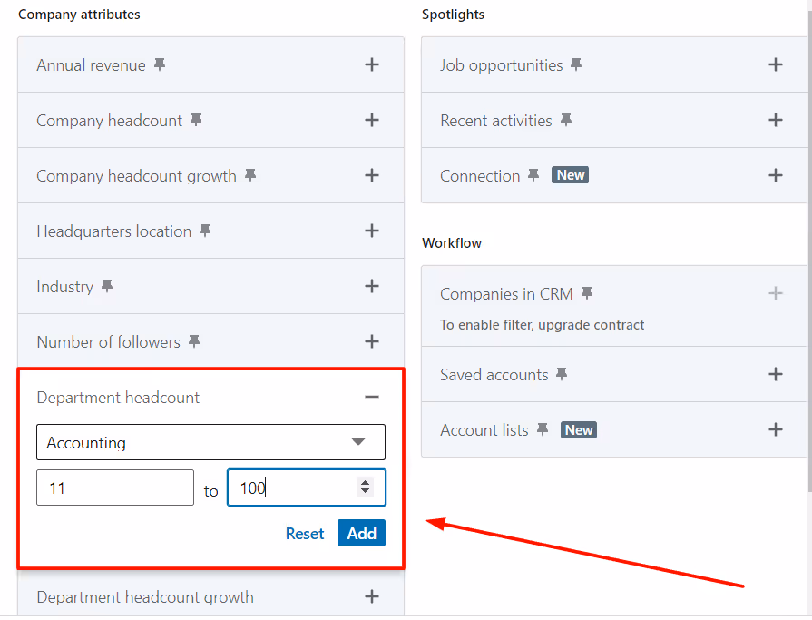The height and width of the screenshot is (620, 812).
Task: Expand the Annual revenue filter
Action: [372, 64]
